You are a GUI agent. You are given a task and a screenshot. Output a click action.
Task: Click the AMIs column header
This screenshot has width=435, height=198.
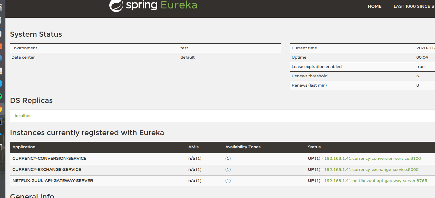pos(193,147)
